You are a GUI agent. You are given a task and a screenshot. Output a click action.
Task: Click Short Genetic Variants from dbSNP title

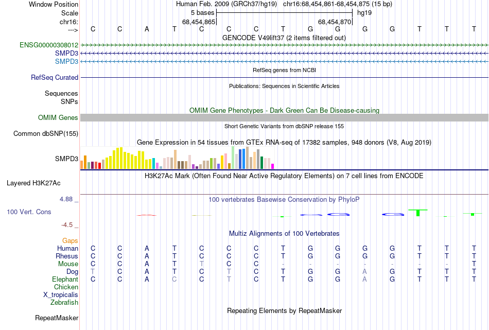284,126
